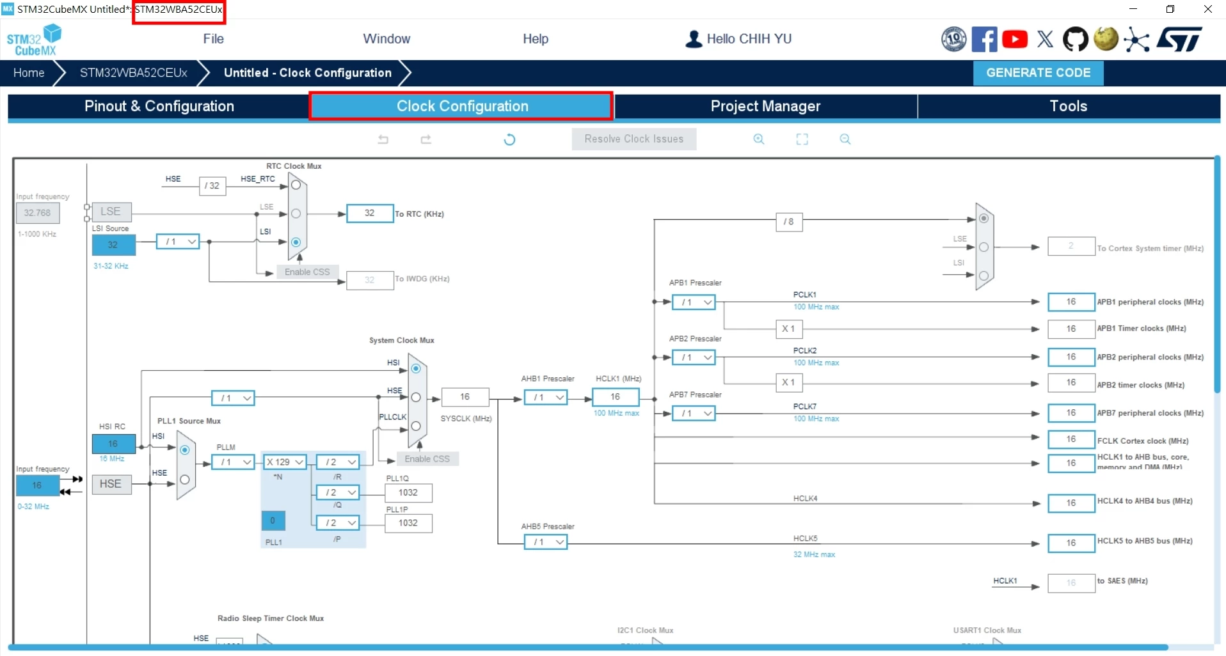Zoom in on the clock diagram
Screen dimensions: 1226x656
click(x=759, y=139)
